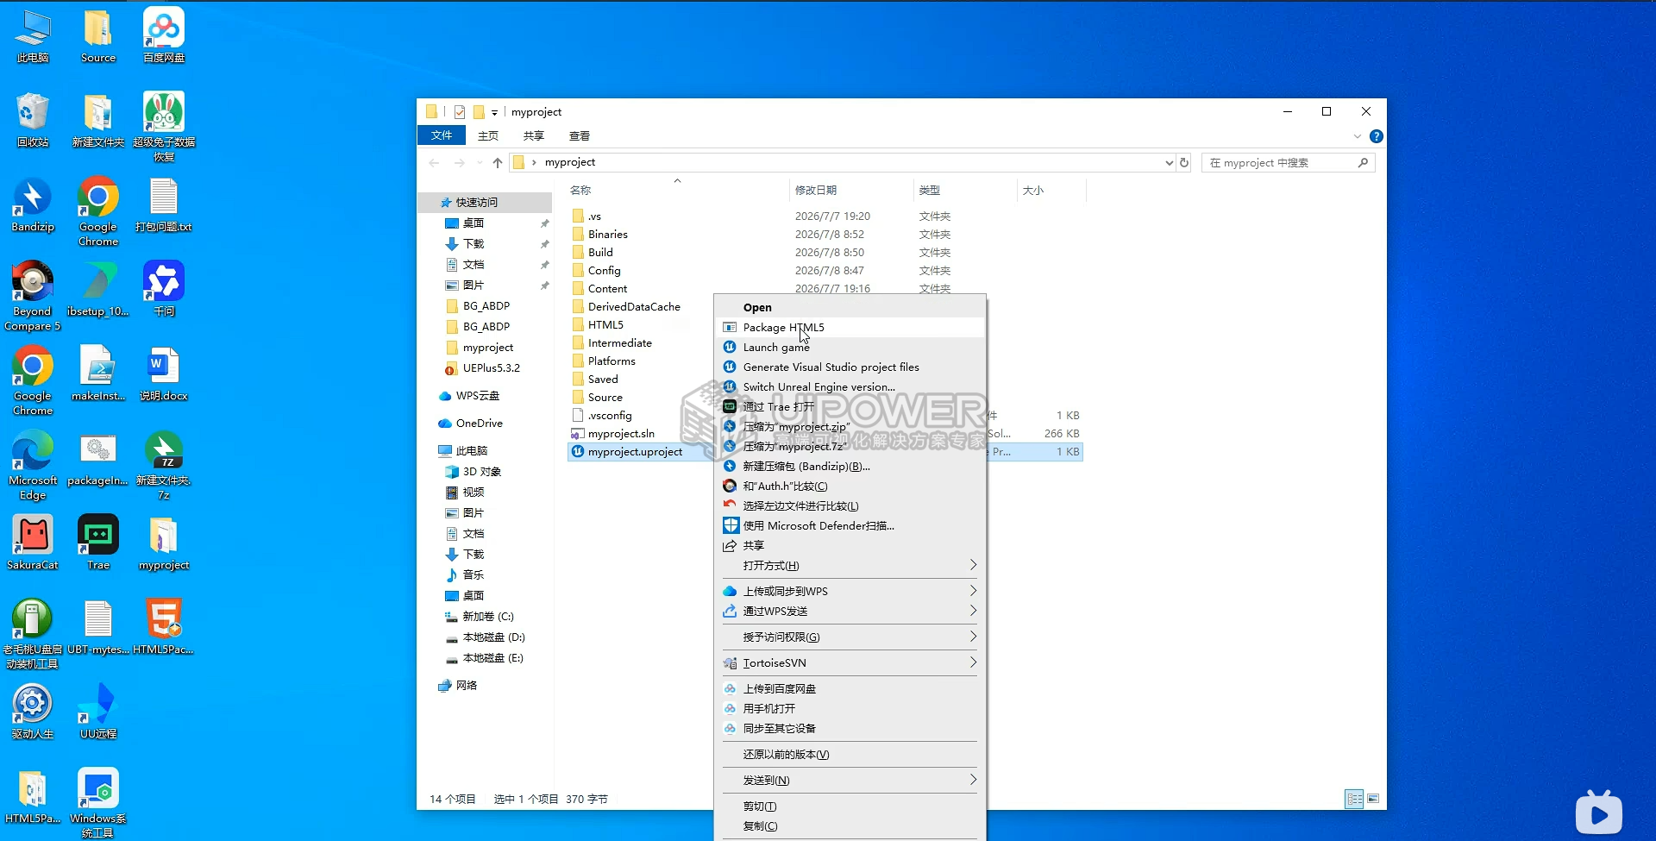This screenshot has width=1656, height=841.
Task: Open 驱动人生 desktop icon
Action: coord(33,712)
